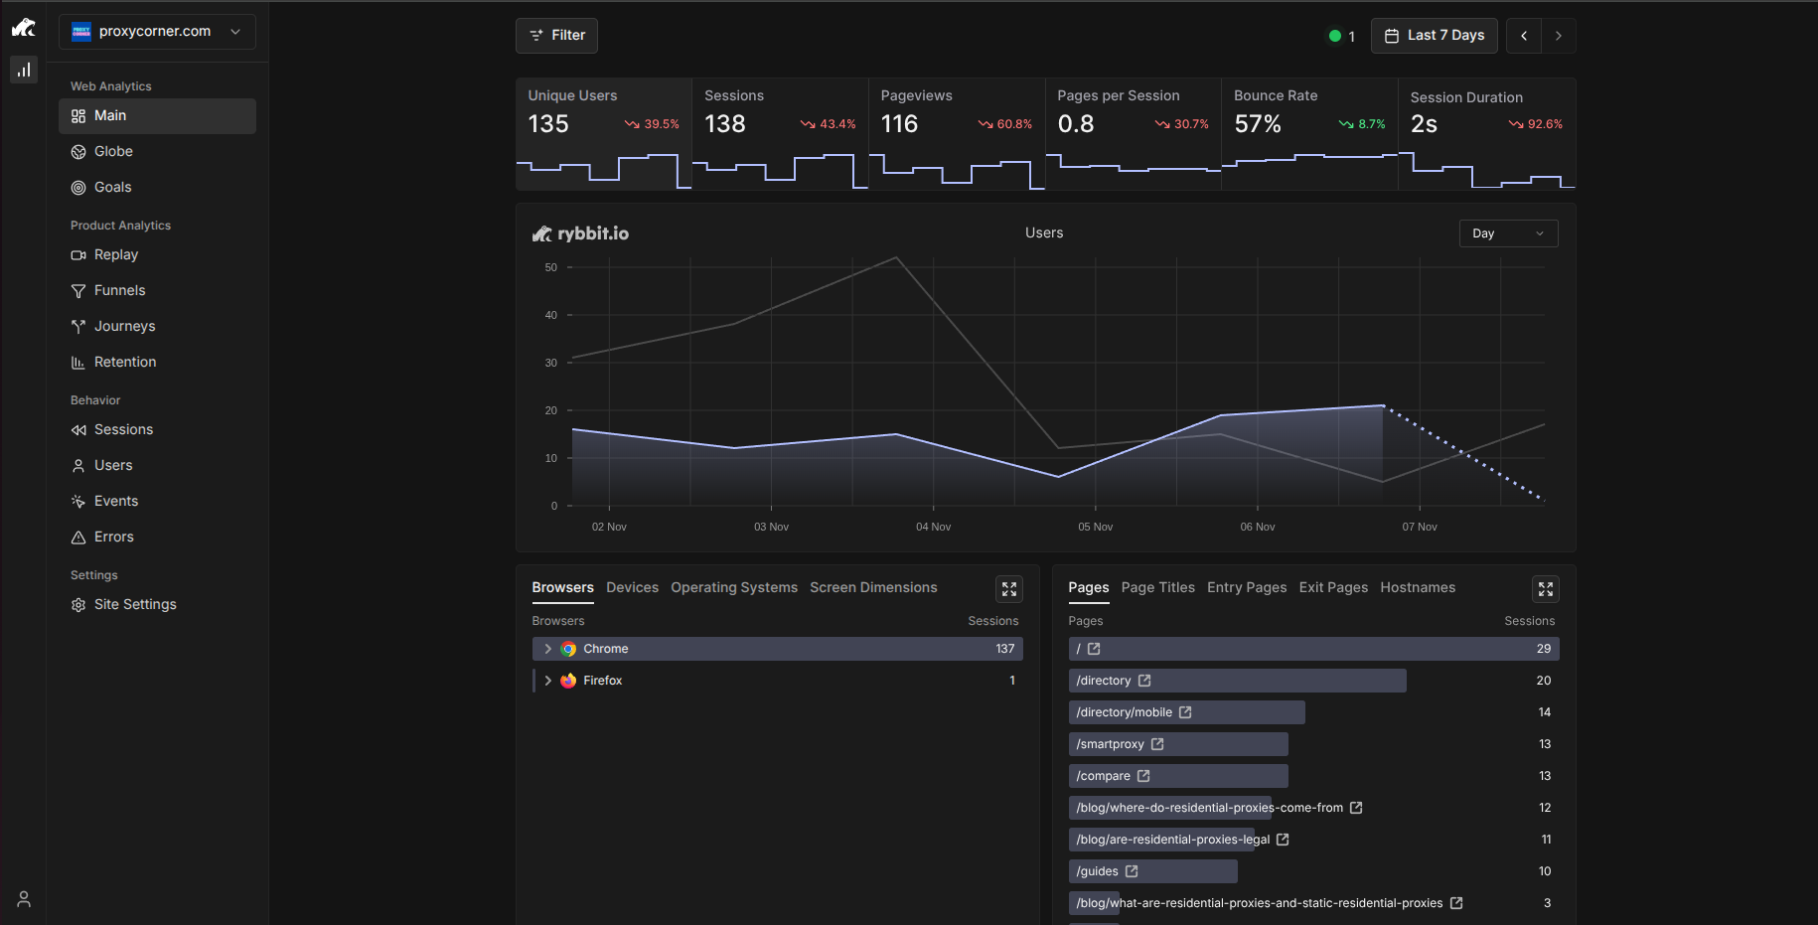This screenshot has width=1818, height=925.
Task: Open the Day interval dropdown
Action: [x=1507, y=233]
